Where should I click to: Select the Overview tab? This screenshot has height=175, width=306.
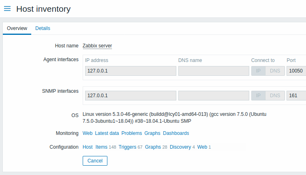pyautogui.click(x=17, y=28)
